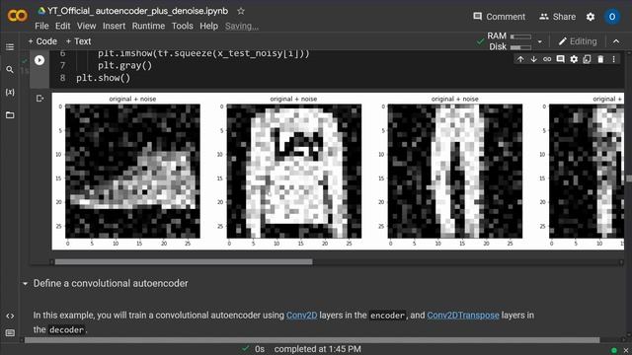Image resolution: width=632 pixels, height=355 pixels.
Task: Open Google Drive icon beside notebook title
Action: click(x=41, y=11)
